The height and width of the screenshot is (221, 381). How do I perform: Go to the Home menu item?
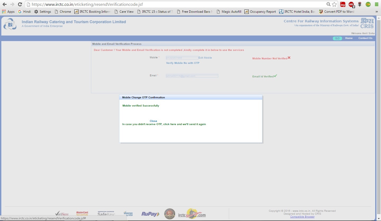coord(349,38)
